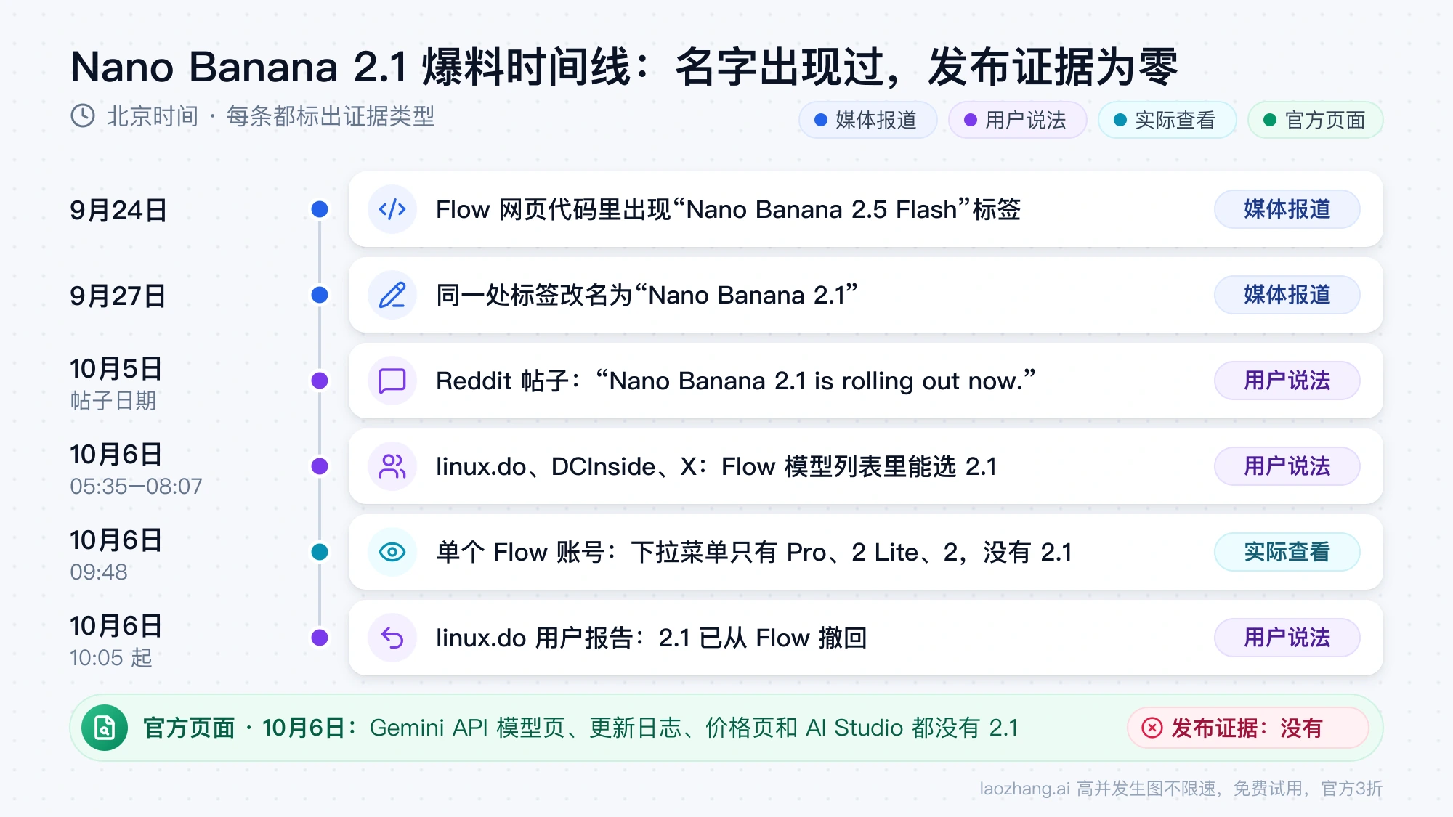Click the time range 05:35—08:07

point(136,487)
